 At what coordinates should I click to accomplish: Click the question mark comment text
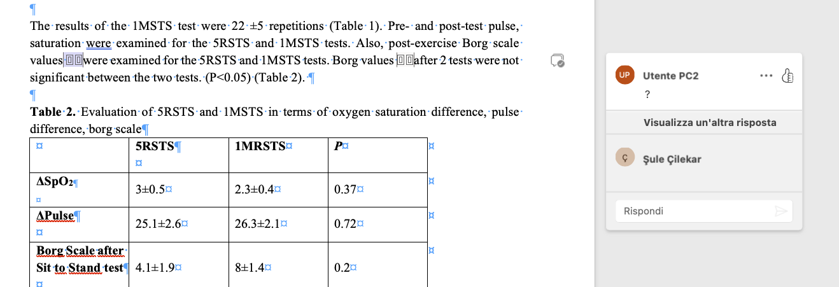(x=647, y=95)
